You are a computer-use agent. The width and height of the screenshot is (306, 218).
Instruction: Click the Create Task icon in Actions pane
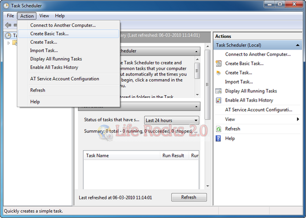pos(219,73)
